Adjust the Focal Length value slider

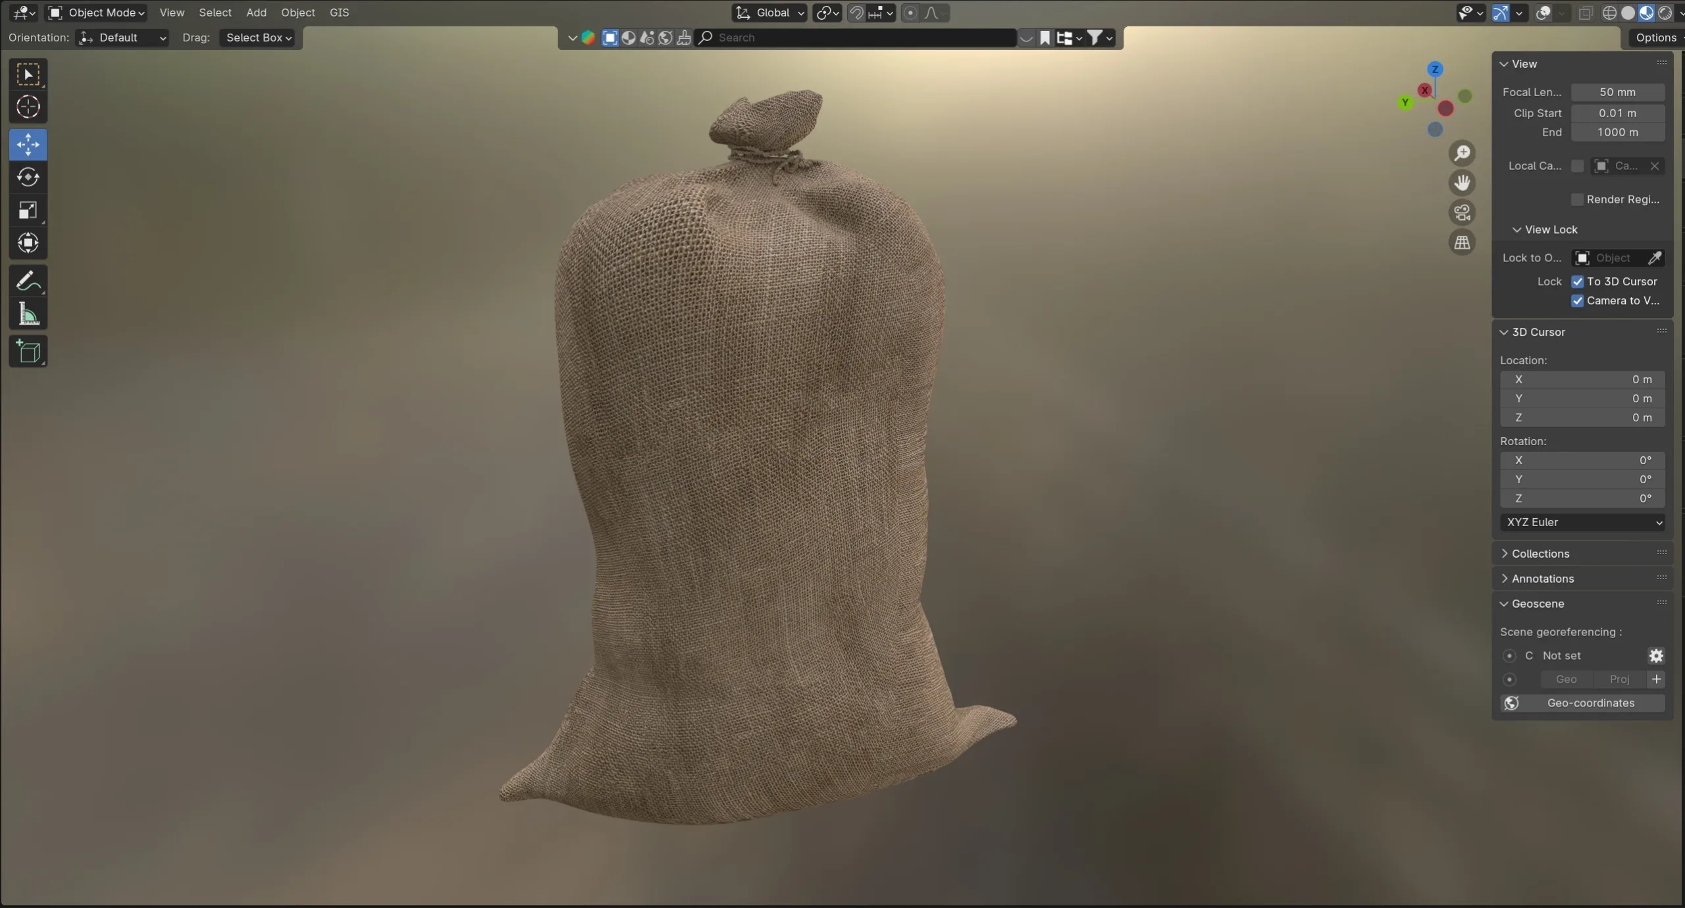1619,92
